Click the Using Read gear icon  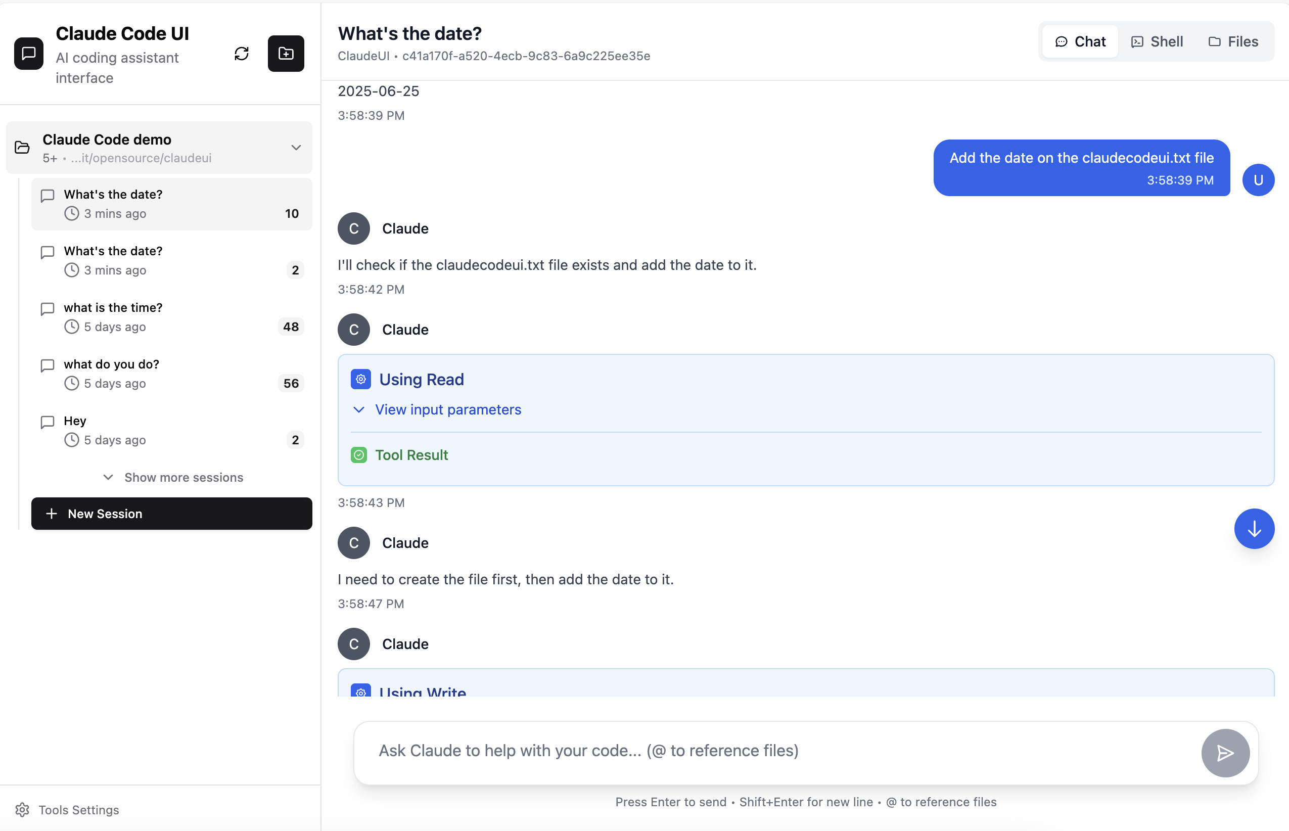360,379
